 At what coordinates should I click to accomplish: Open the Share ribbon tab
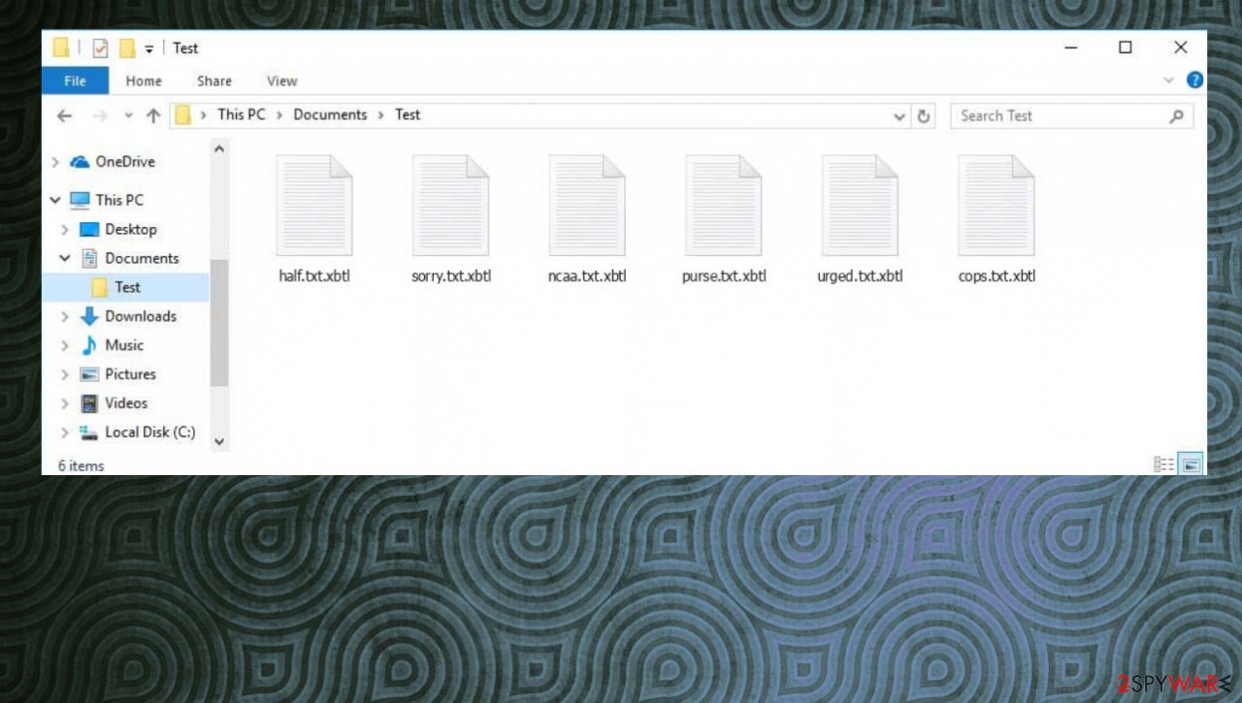coord(213,81)
